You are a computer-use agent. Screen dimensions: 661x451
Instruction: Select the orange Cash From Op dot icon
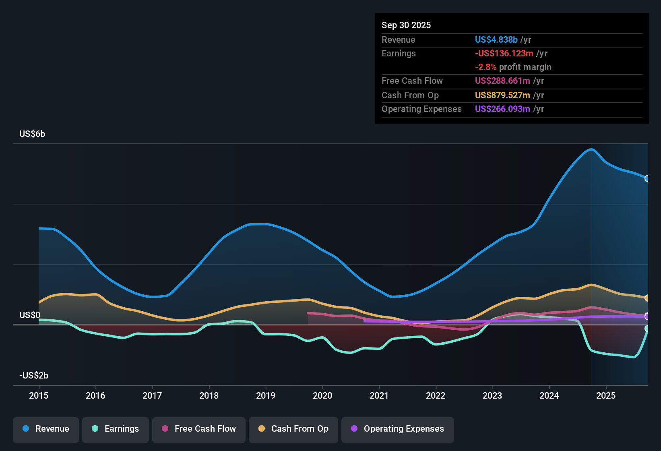point(262,429)
